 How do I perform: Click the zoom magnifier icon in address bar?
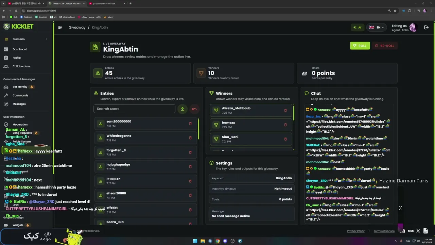tap(389, 11)
